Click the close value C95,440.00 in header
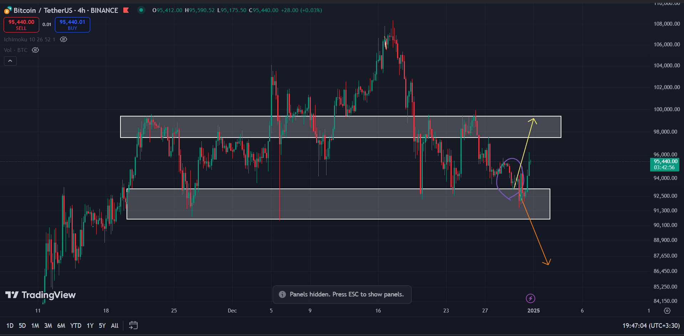Viewport: 684px width, 336px height. [263, 10]
